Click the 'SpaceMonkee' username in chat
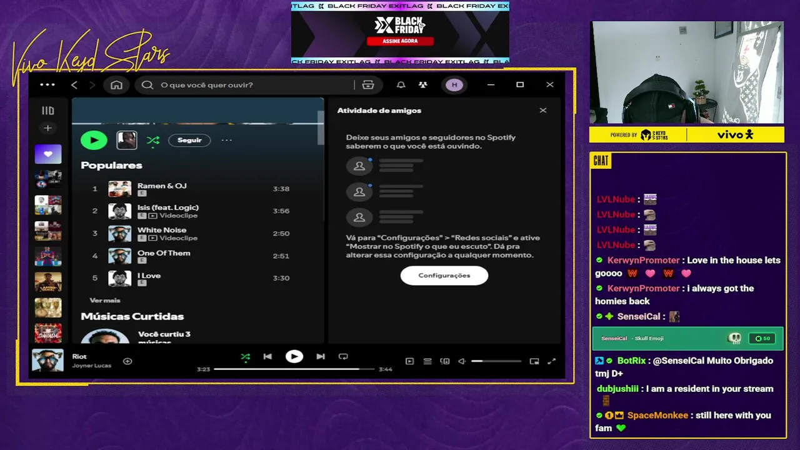 point(657,416)
